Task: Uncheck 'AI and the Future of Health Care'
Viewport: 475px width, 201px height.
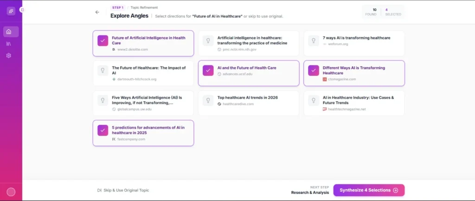Action: click(208, 70)
